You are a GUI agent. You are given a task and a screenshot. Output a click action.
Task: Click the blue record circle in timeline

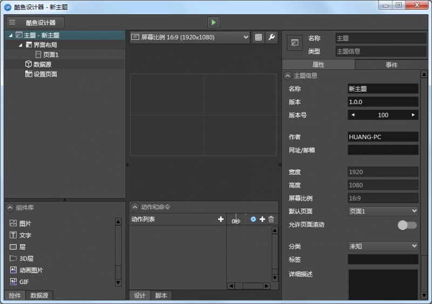point(253,219)
